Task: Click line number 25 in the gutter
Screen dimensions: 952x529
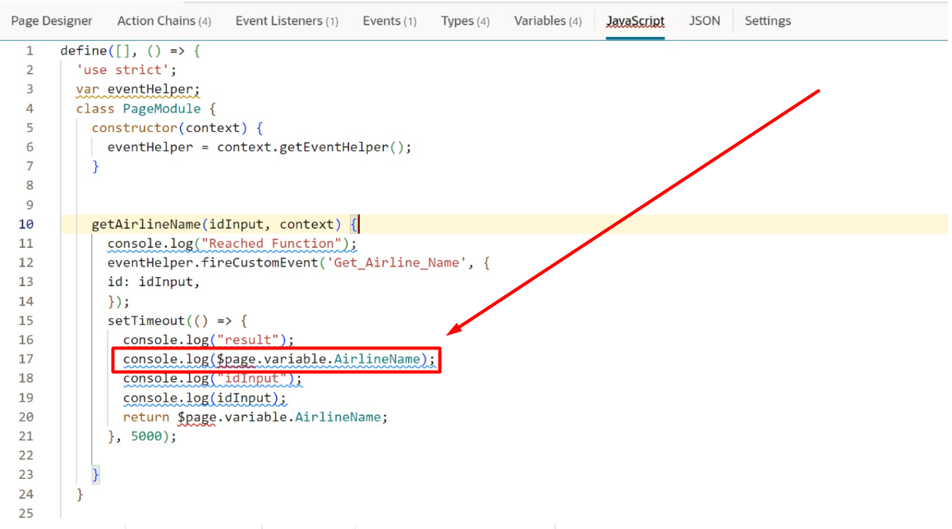Action: pyautogui.click(x=26, y=513)
